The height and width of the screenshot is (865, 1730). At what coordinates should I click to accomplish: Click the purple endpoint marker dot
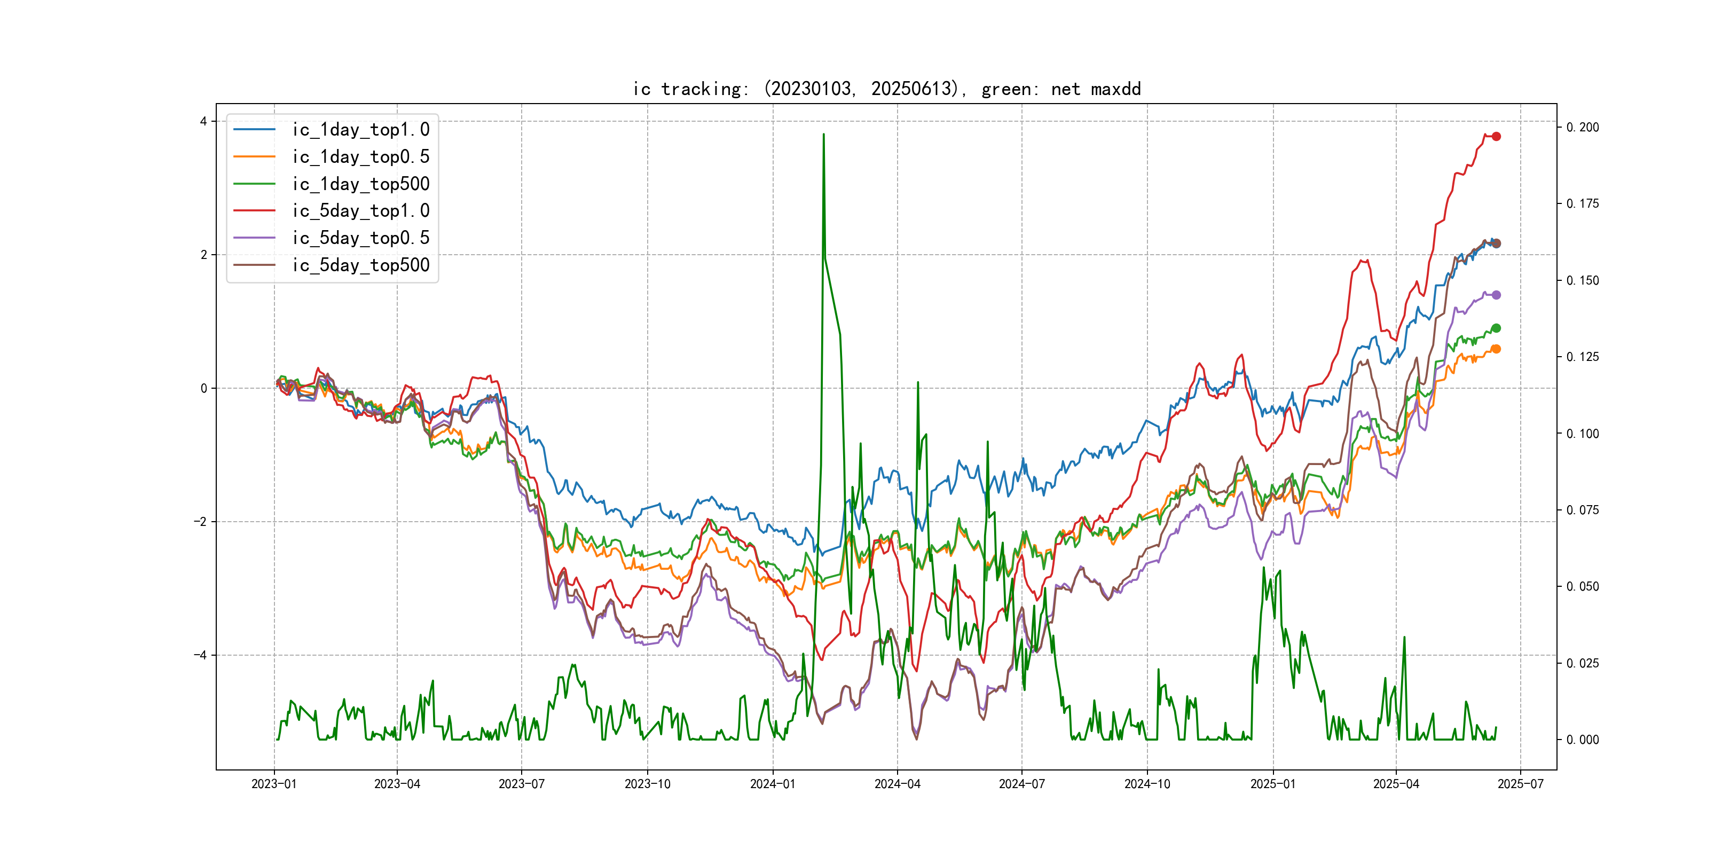(x=1496, y=295)
